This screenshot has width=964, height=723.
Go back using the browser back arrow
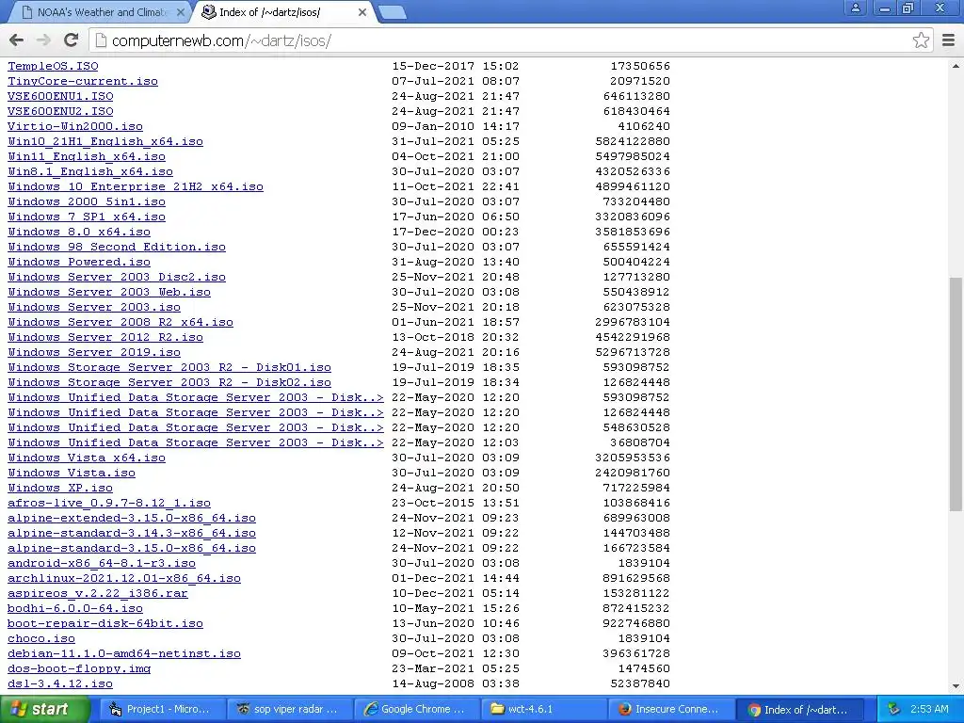(17, 40)
